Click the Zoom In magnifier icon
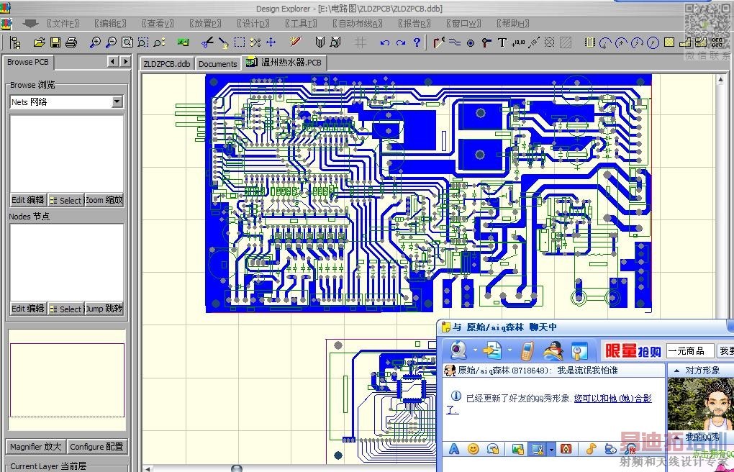Viewport: 734px width, 472px height. [95, 43]
